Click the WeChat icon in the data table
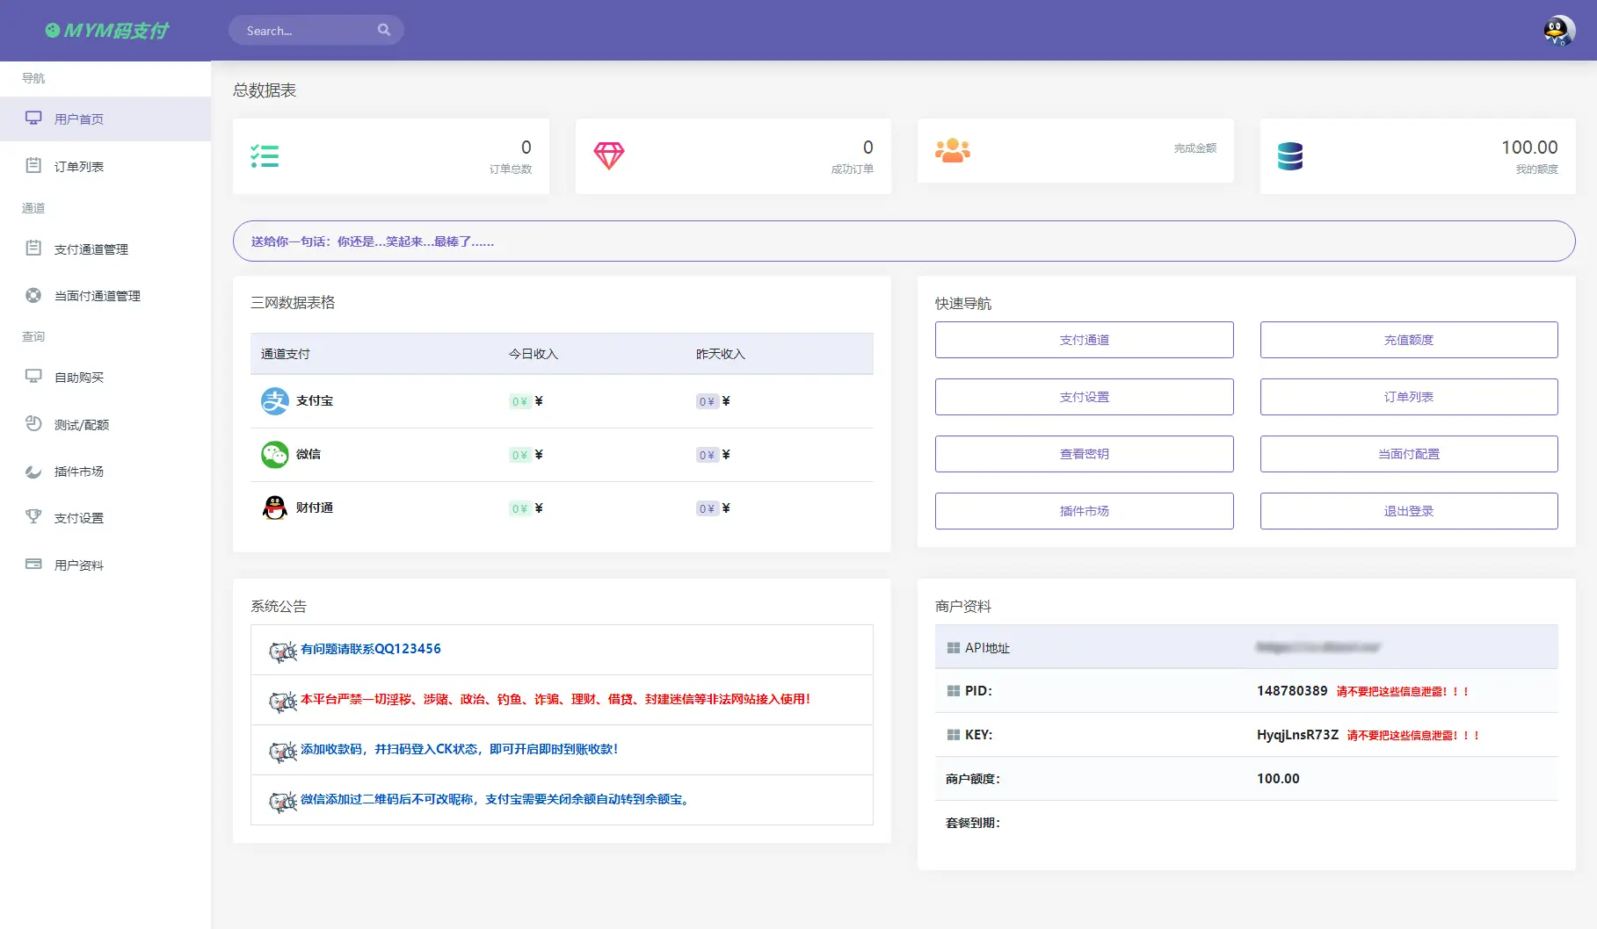1597x929 pixels. pyautogui.click(x=274, y=454)
